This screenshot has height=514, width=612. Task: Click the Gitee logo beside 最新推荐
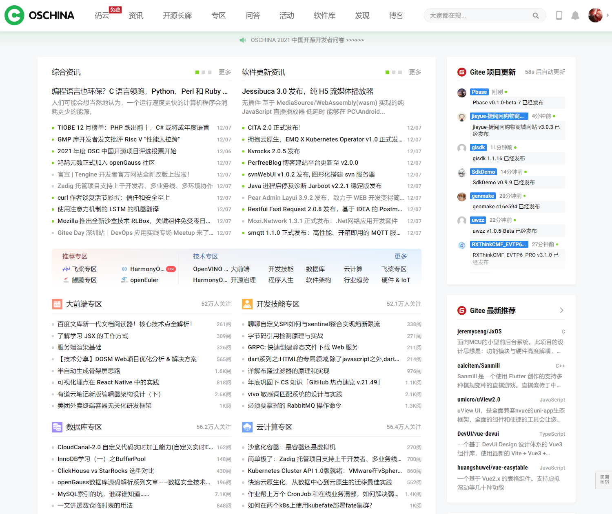click(462, 311)
